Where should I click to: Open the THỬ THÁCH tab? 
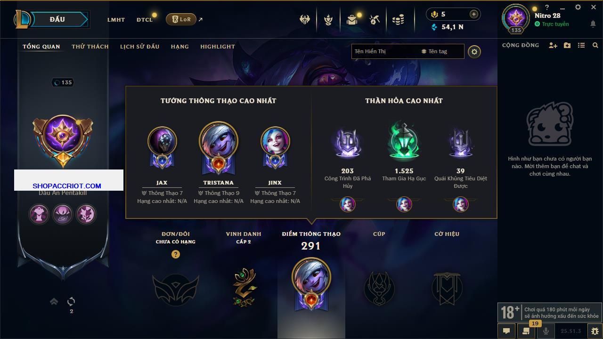(90, 47)
